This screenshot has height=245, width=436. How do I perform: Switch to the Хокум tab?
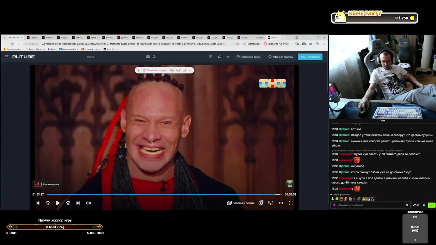coord(213,37)
